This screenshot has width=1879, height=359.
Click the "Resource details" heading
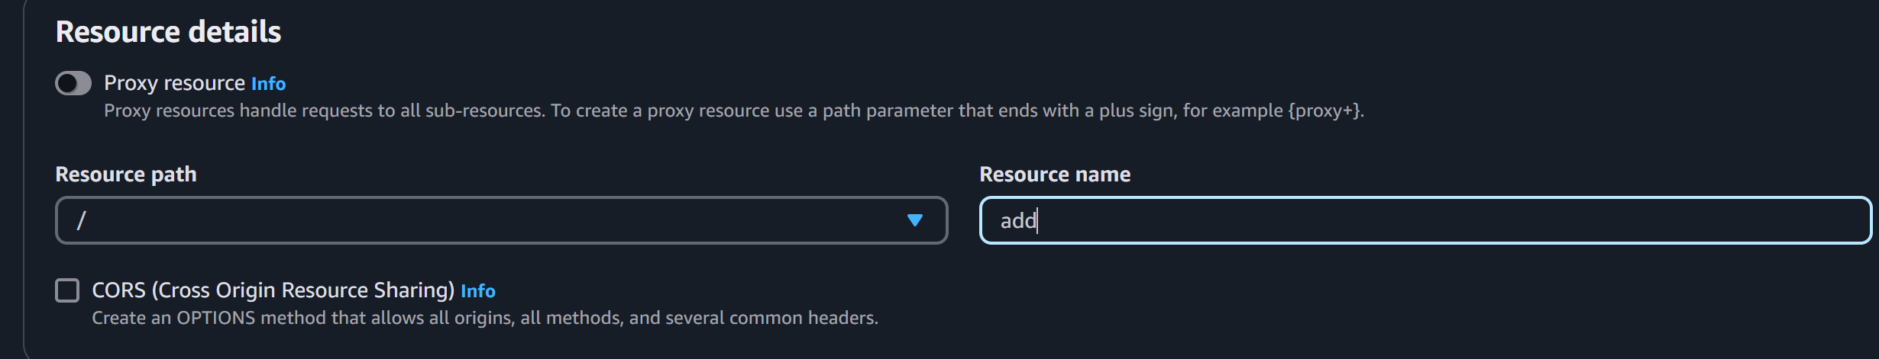click(168, 32)
